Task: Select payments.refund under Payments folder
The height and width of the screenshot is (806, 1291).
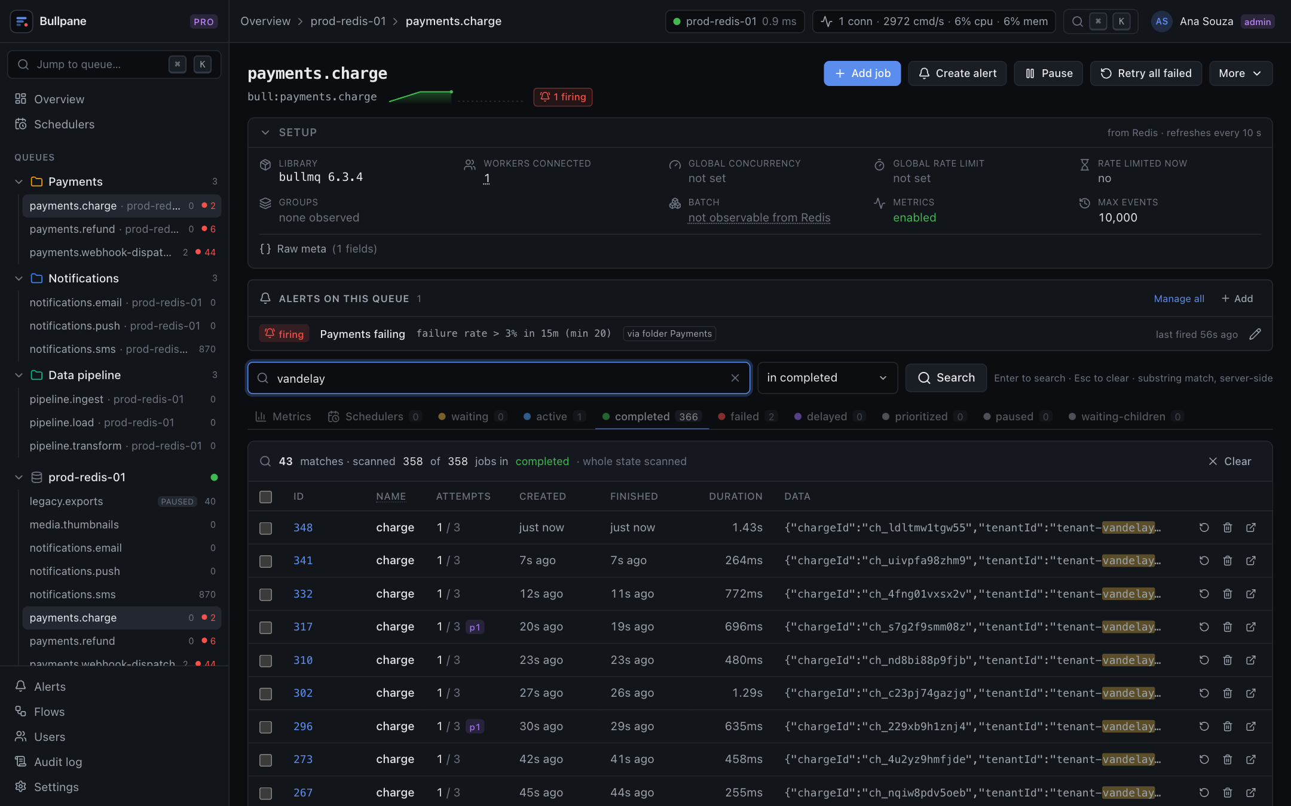Action: 122,229
